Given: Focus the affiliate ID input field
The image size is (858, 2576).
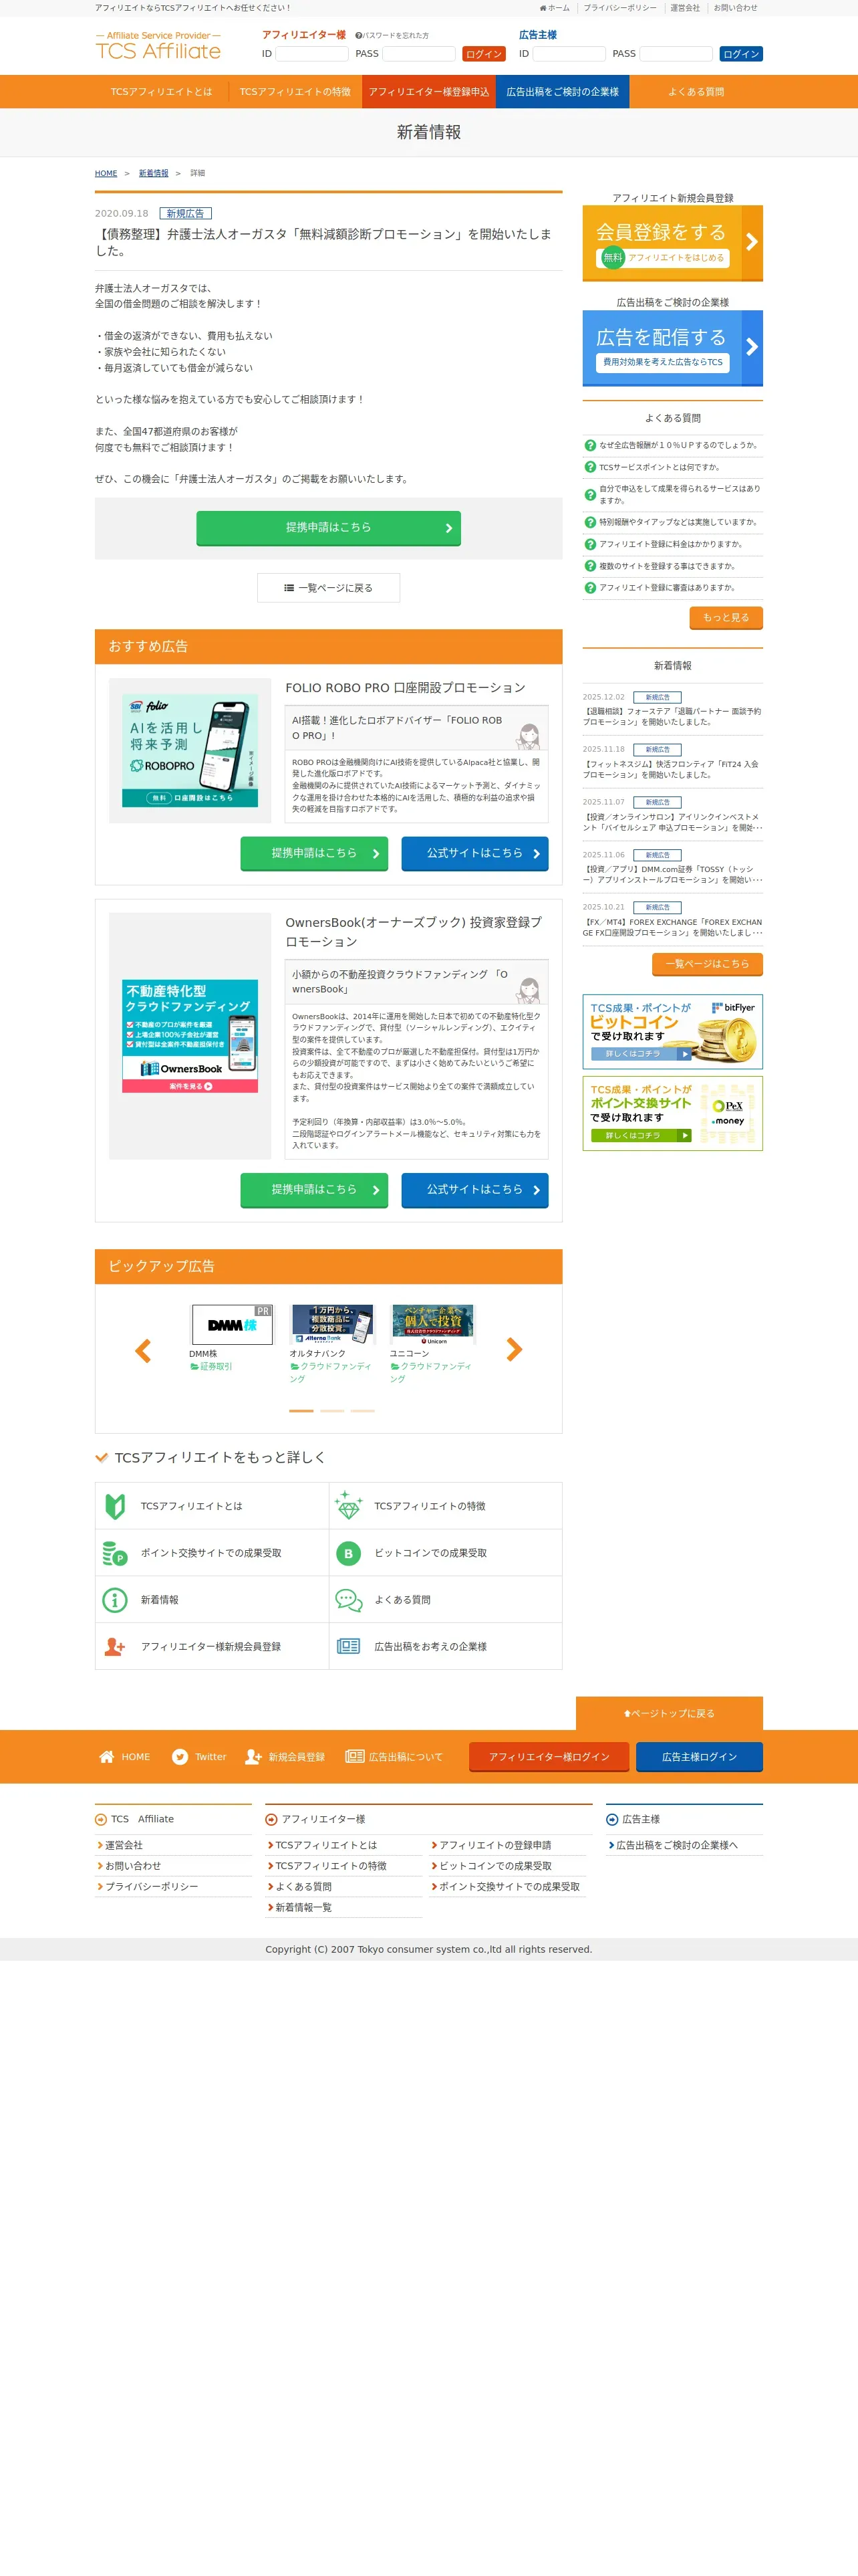Looking at the screenshot, I should pyautogui.click(x=311, y=54).
